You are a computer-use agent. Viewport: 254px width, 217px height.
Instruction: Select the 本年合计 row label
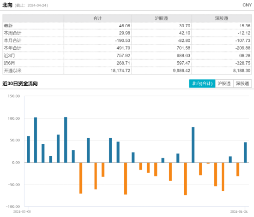tap(12, 48)
